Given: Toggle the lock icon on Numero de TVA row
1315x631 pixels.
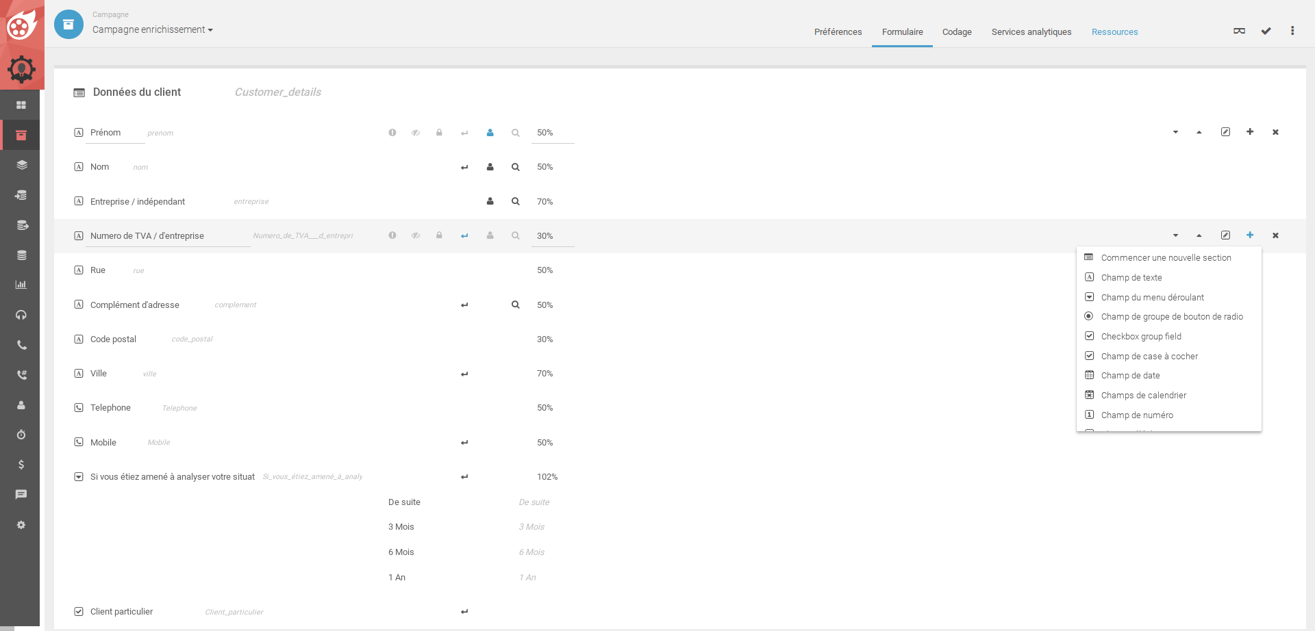Looking at the screenshot, I should coord(439,235).
